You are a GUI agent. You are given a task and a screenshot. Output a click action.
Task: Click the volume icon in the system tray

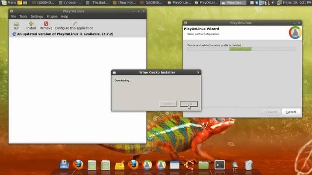tap(273, 2)
